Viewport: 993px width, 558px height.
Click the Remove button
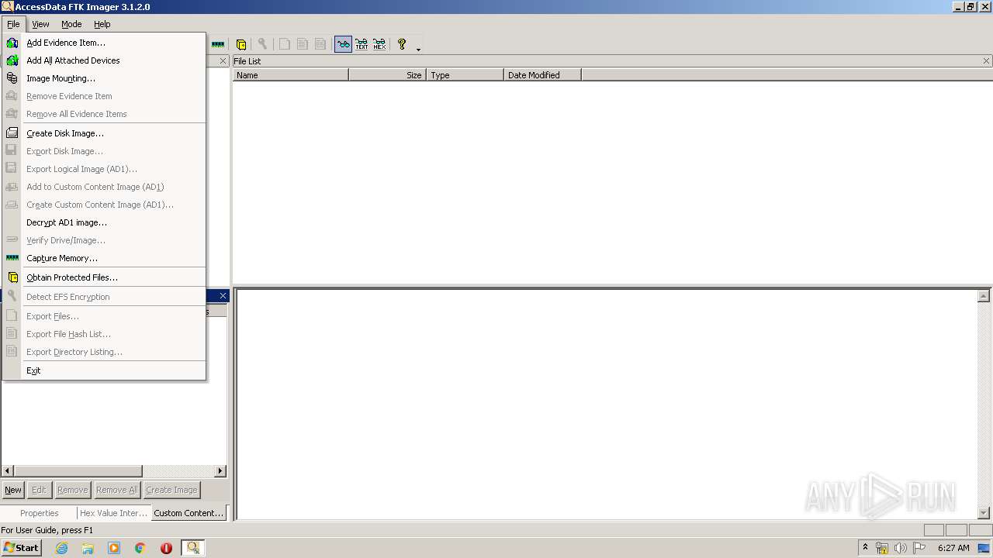click(x=72, y=490)
